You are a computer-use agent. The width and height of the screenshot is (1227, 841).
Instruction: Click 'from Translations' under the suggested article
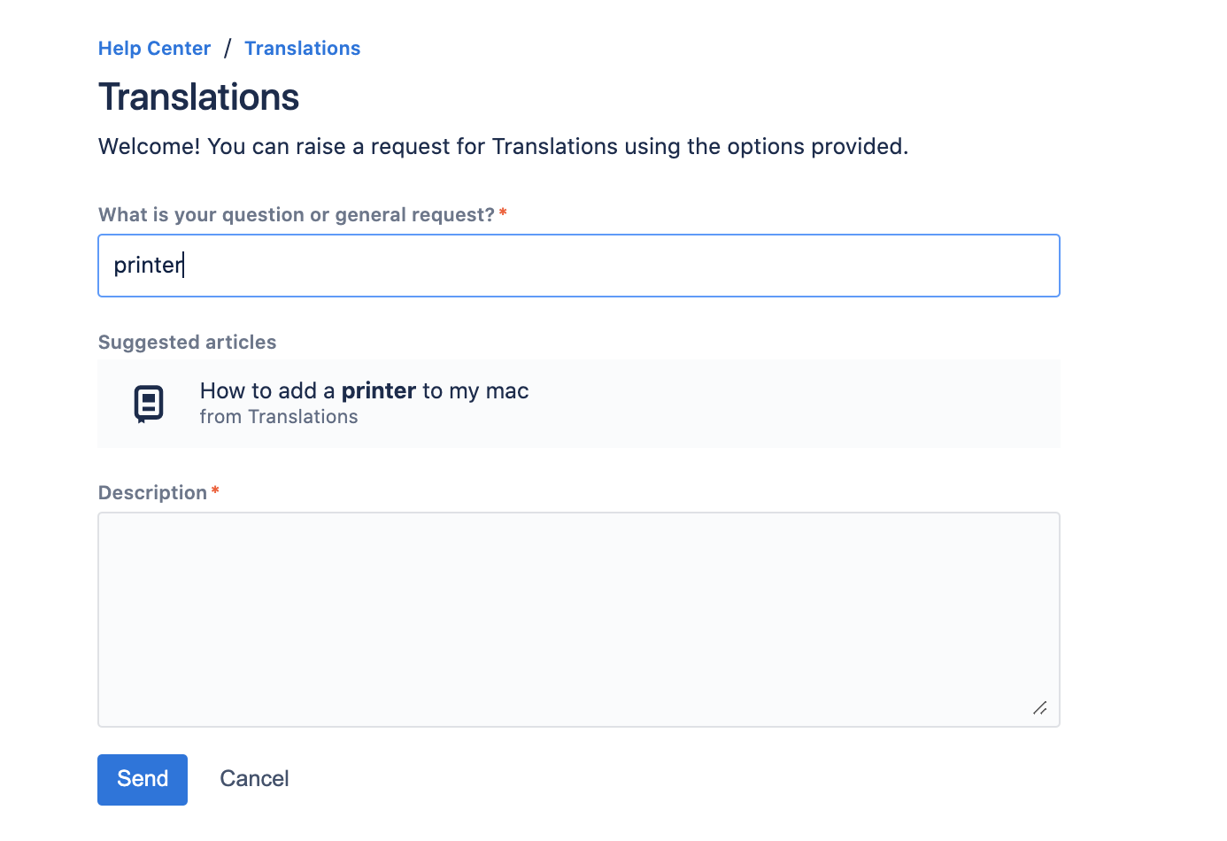(x=278, y=417)
